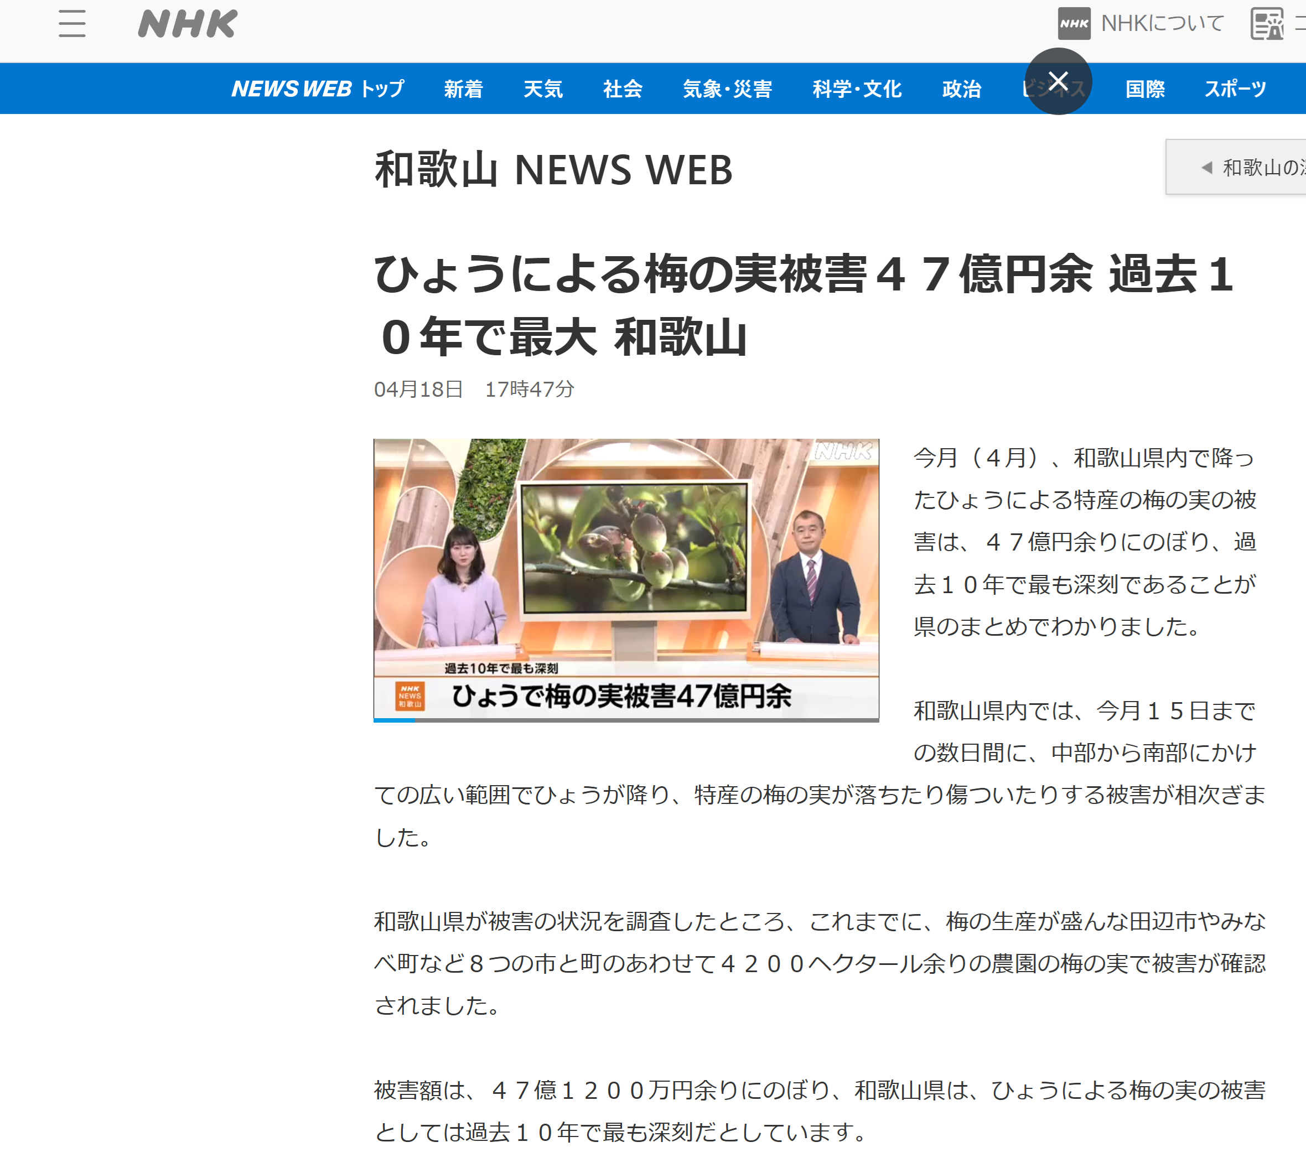The height and width of the screenshot is (1173, 1306).
Task: Click the paragraph starting 被害額は
Action: coord(820,1111)
